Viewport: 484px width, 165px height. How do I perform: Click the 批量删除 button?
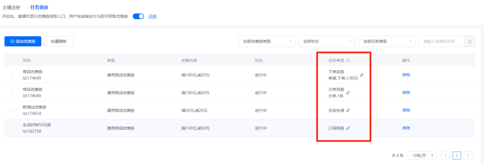[x=59, y=41]
